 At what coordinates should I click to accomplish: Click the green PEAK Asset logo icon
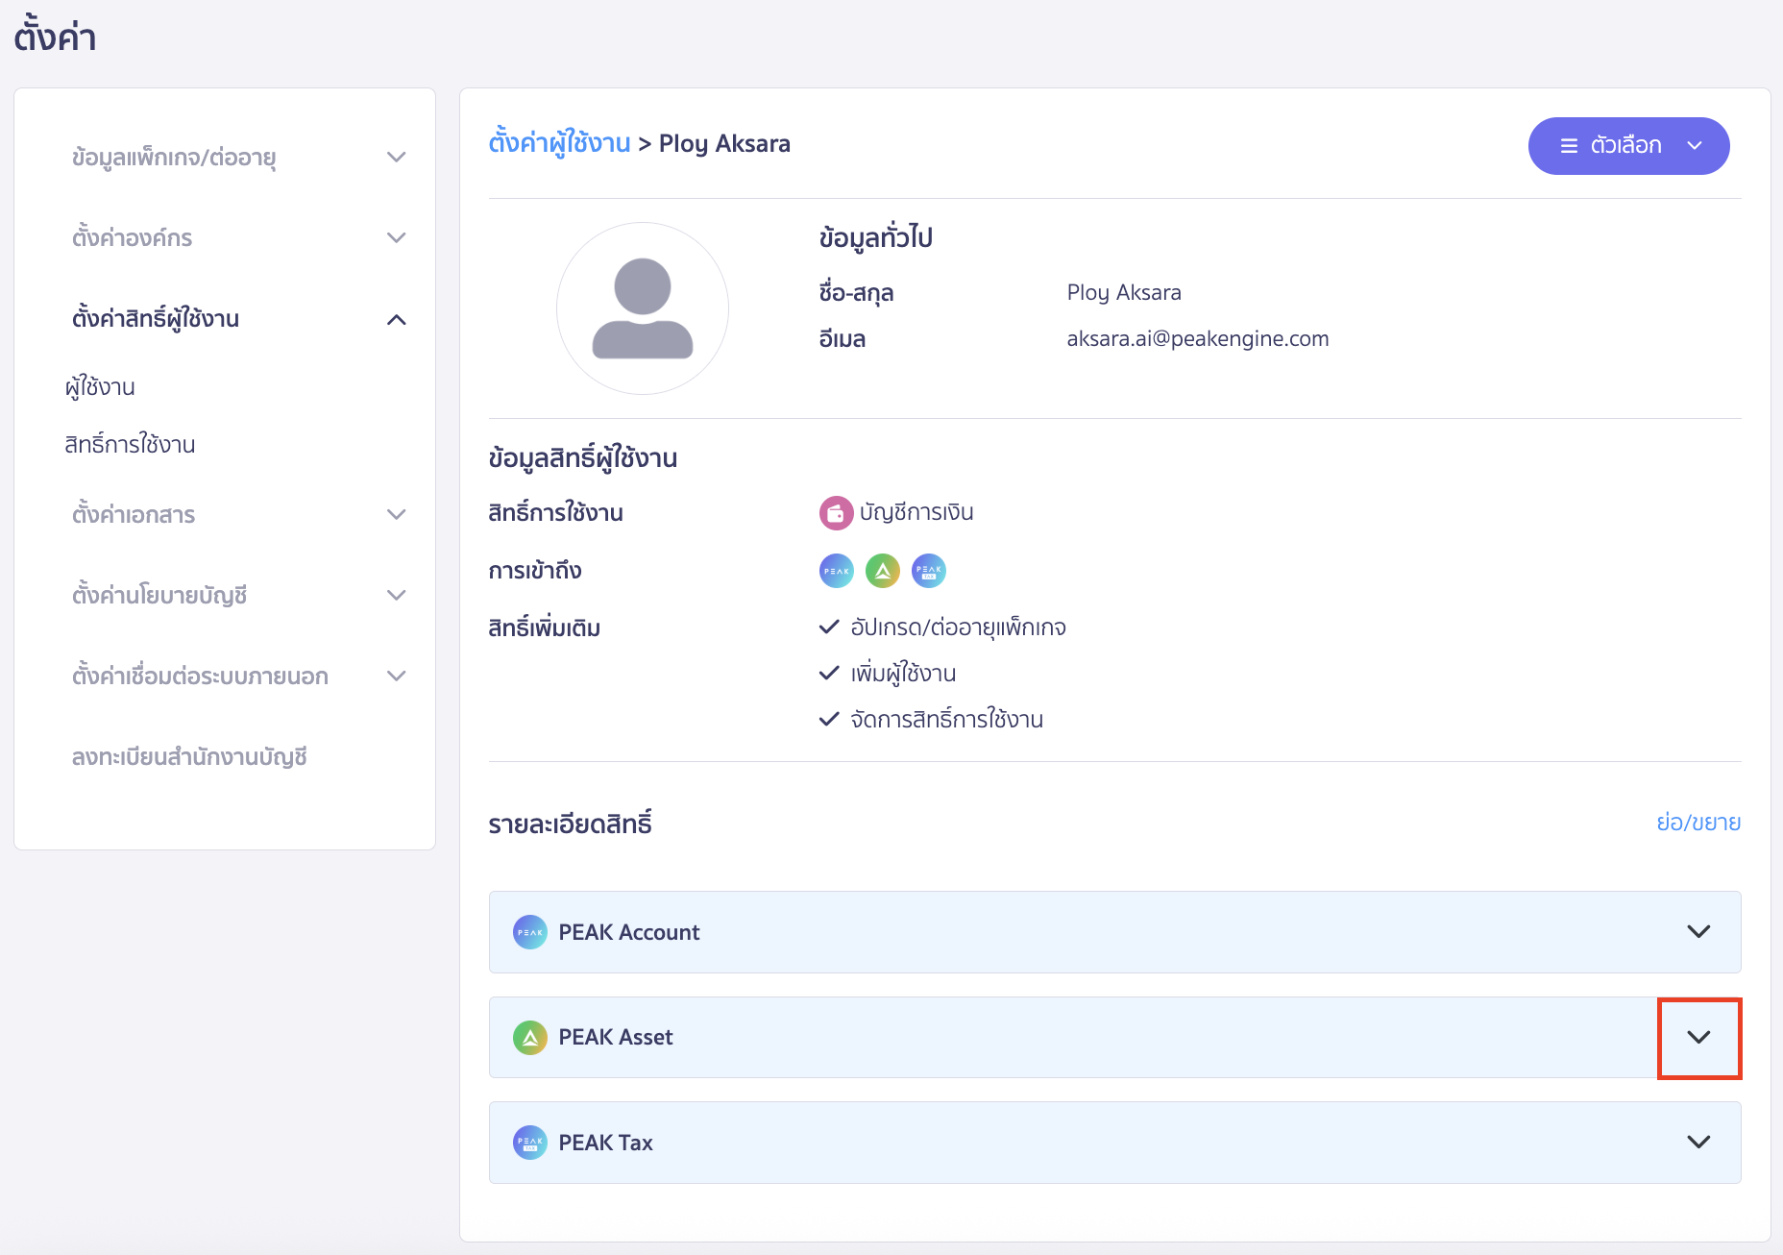[529, 1038]
